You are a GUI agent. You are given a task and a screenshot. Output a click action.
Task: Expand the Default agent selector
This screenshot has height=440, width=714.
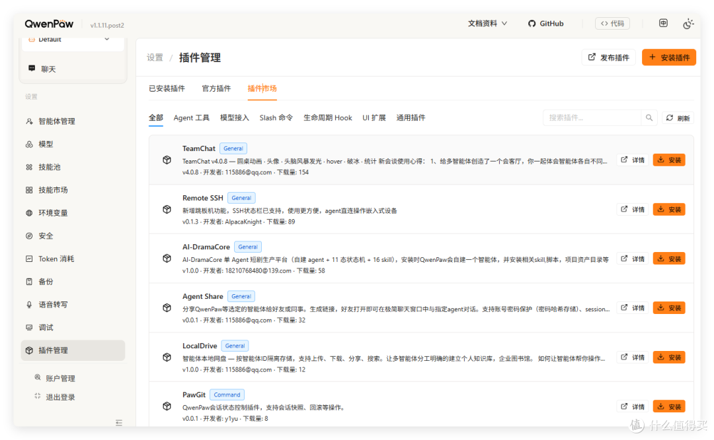[x=73, y=40]
